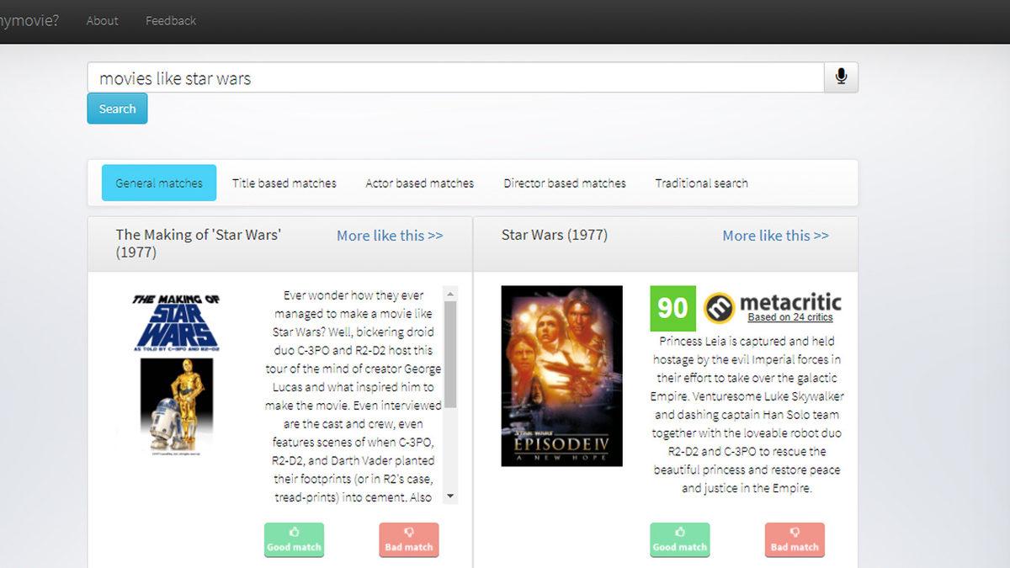
Task: Mark The Making of Star Wars as Good match
Action: coord(294,539)
